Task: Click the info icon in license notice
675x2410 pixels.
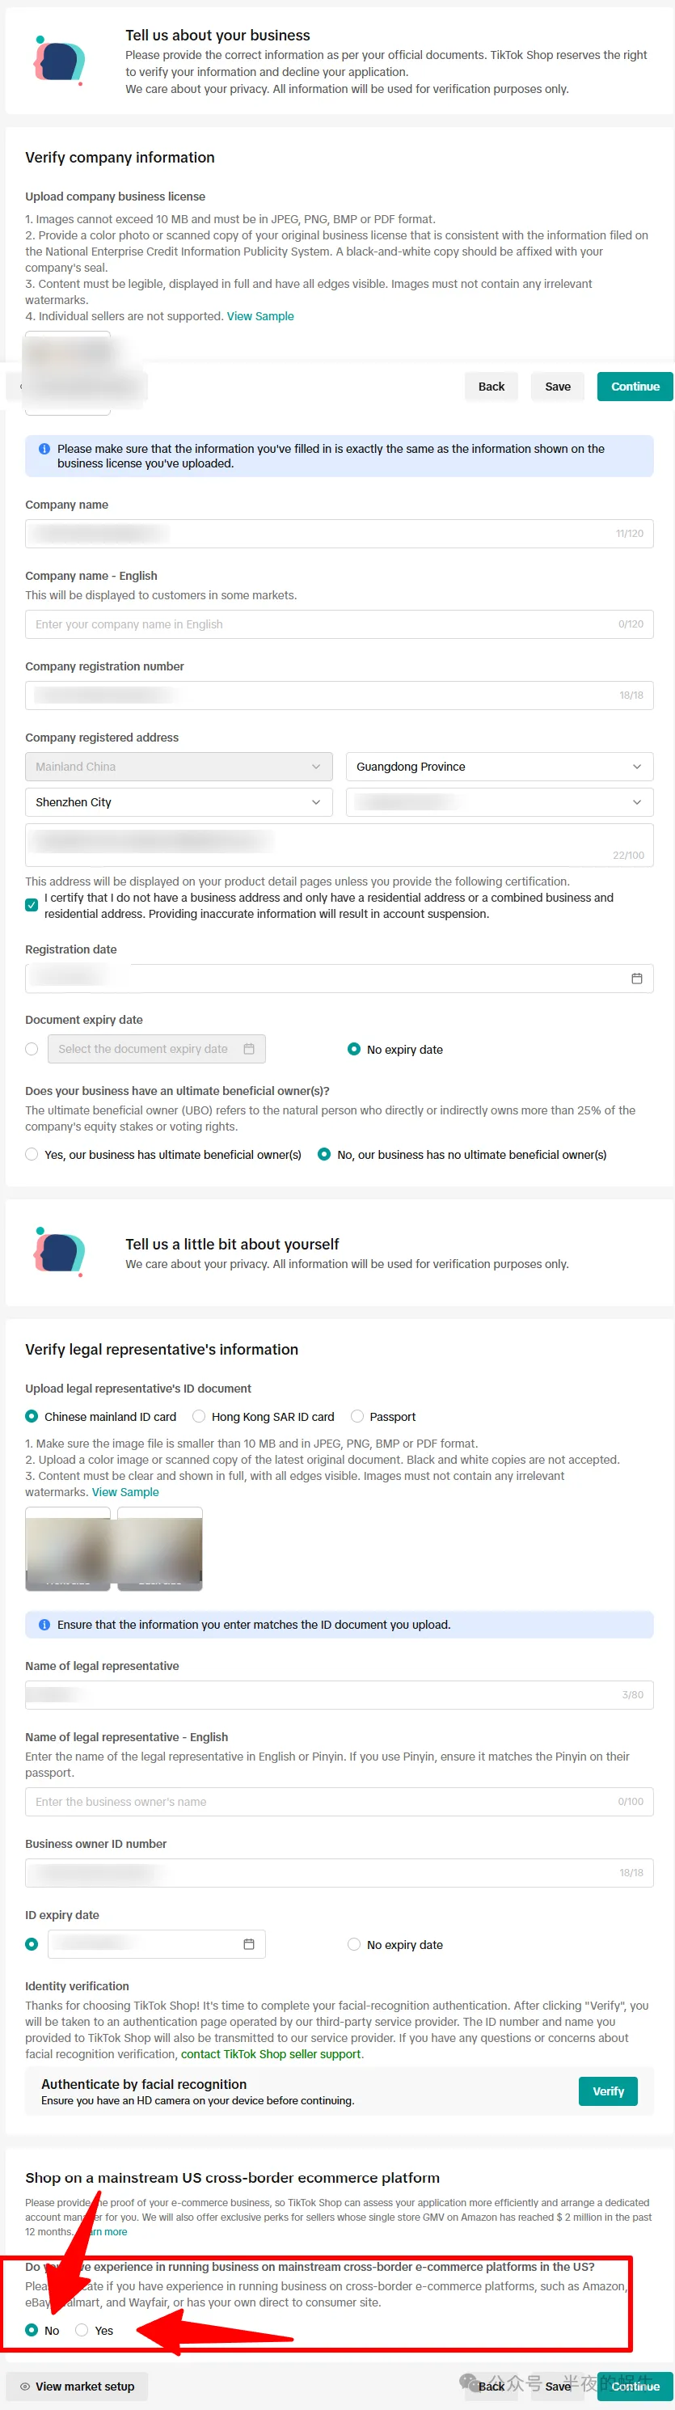Action: (x=44, y=449)
